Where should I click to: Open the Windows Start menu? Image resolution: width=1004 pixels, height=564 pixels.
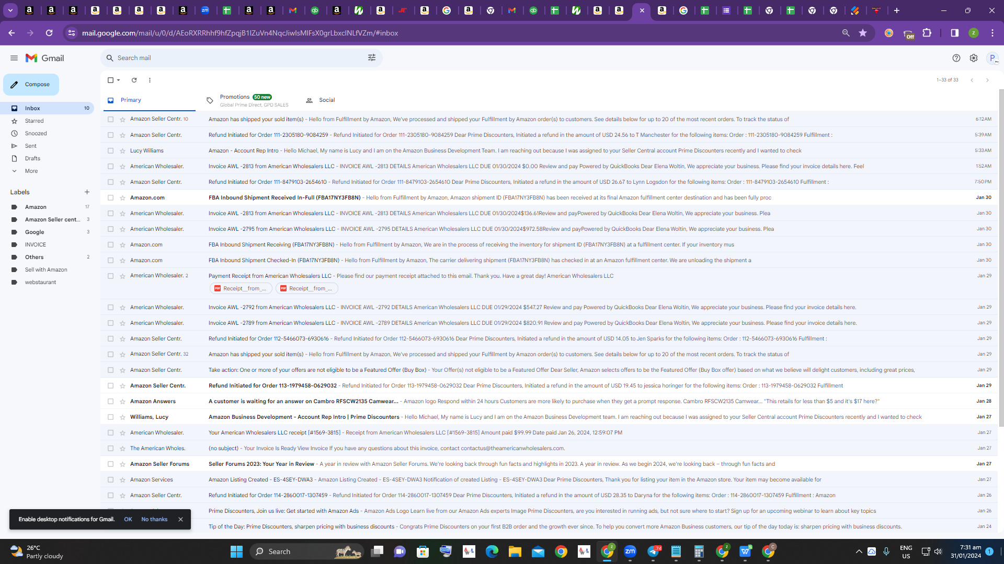coord(236,551)
